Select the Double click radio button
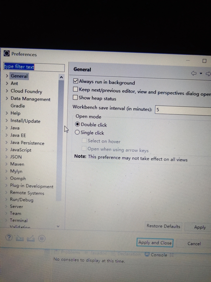This screenshot has width=211, height=282. click(x=77, y=124)
